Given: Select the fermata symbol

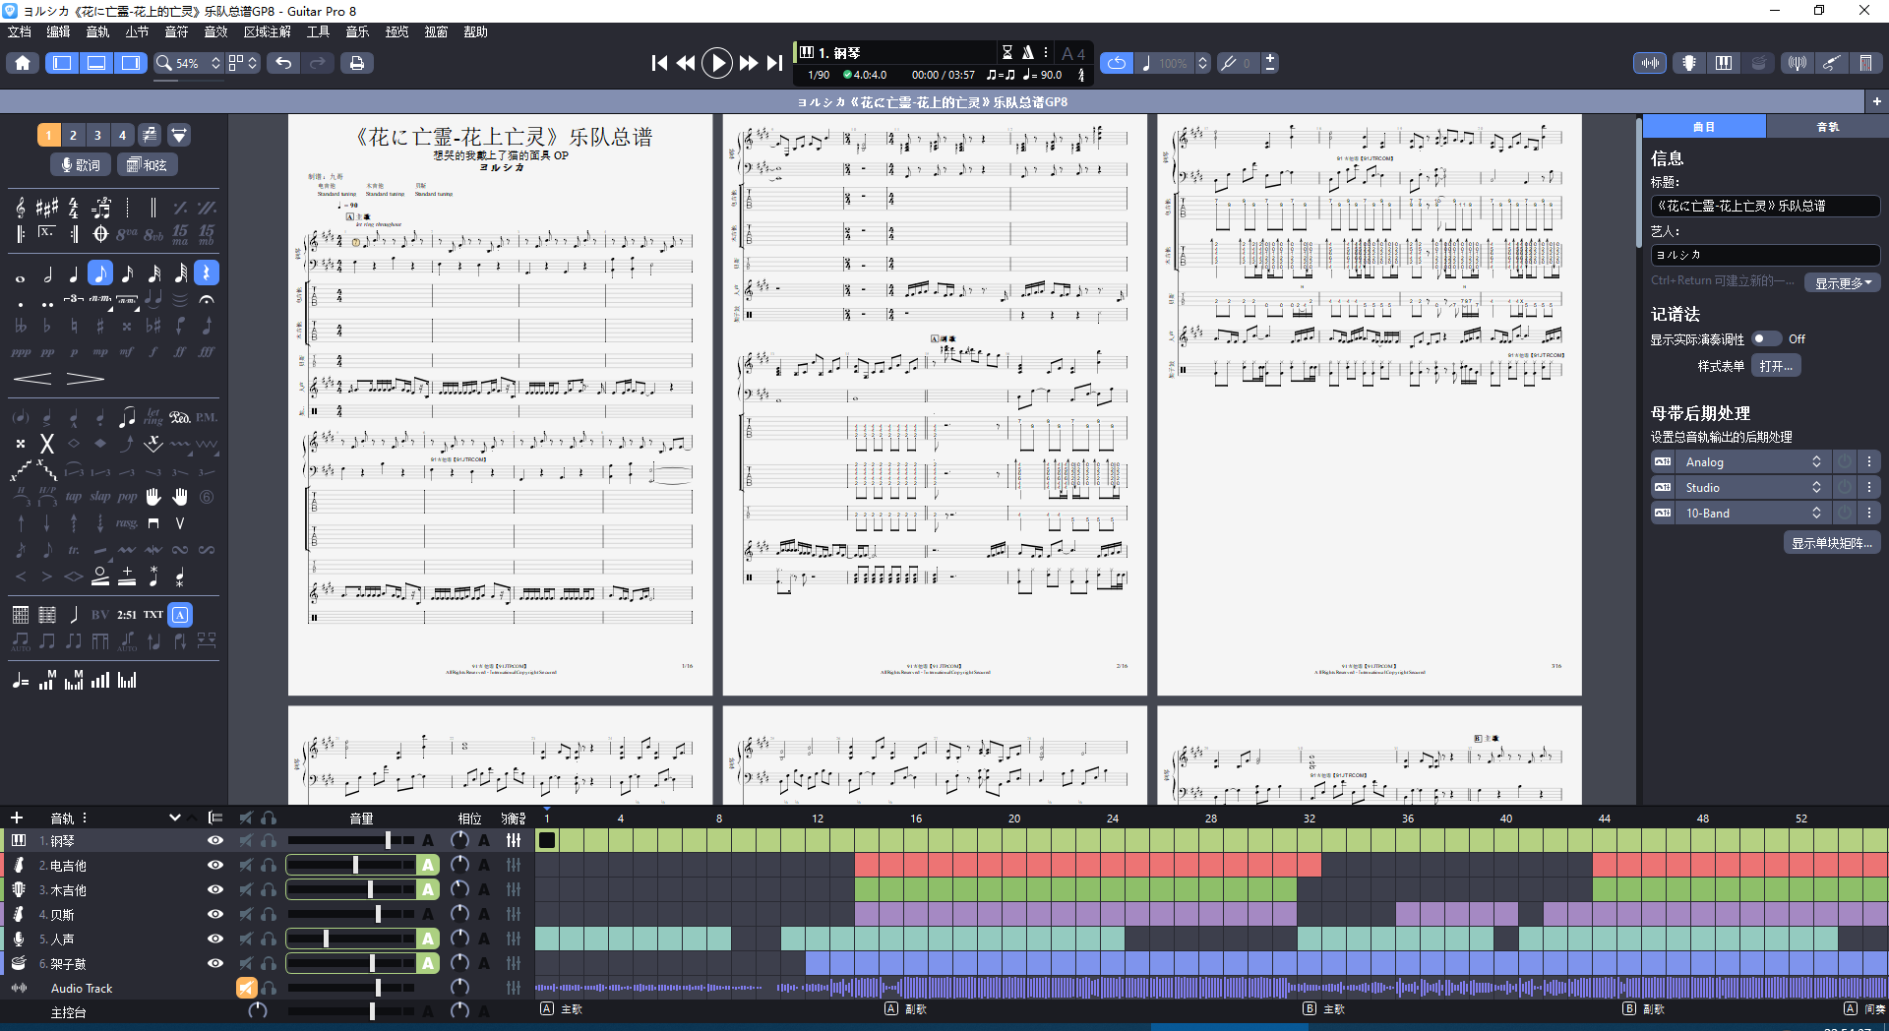Looking at the screenshot, I should point(207,299).
